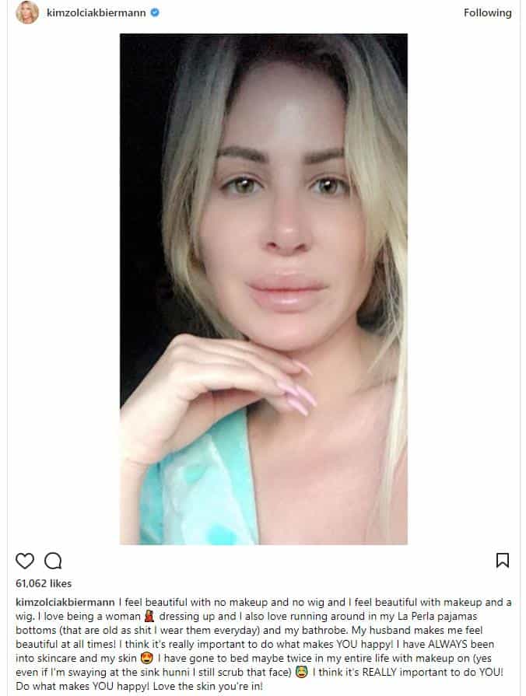This screenshot has width=526, height=696.
Task: Click the selfie photo on the face
Action: [x=284, y=213]
